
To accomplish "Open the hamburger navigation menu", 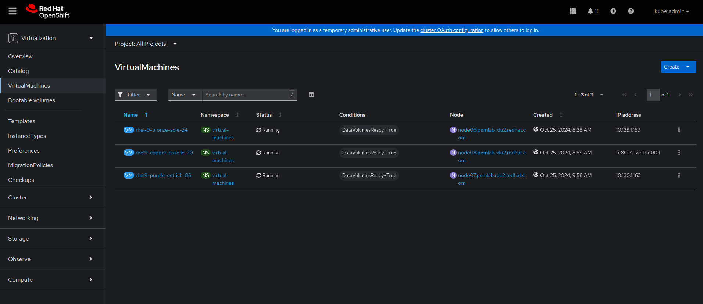I will pyautogui.click(x=13, y=11).
